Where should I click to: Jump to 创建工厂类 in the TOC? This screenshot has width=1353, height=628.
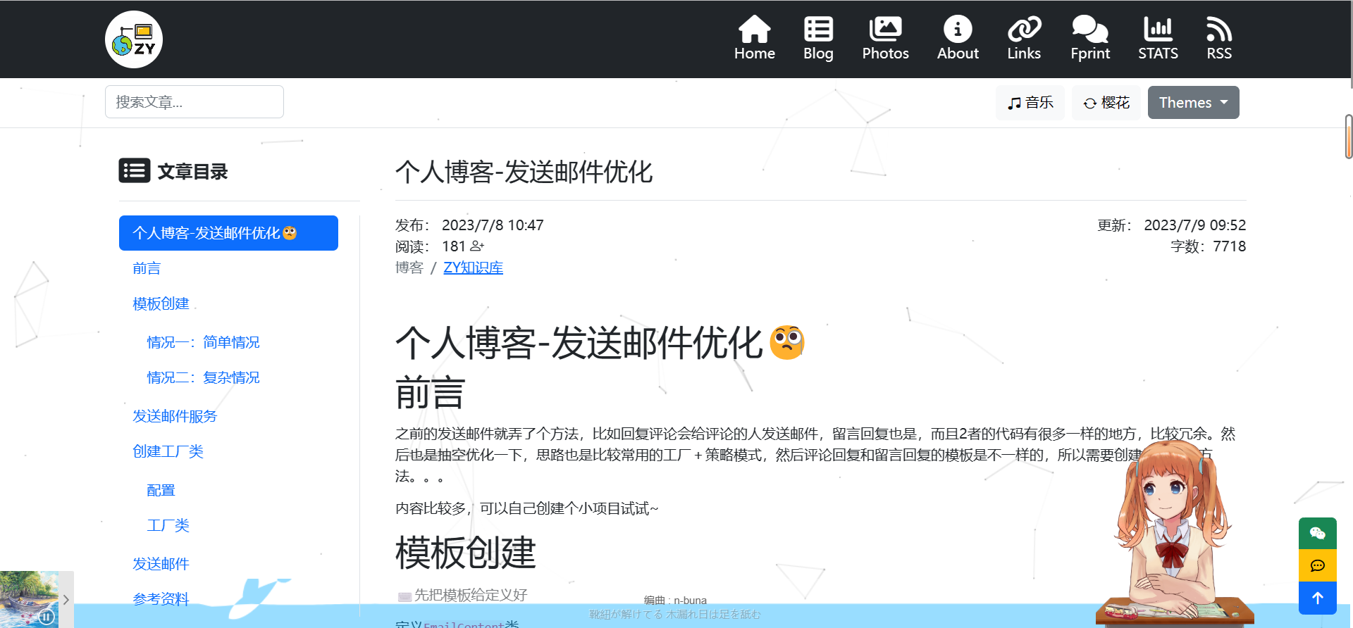168,451
